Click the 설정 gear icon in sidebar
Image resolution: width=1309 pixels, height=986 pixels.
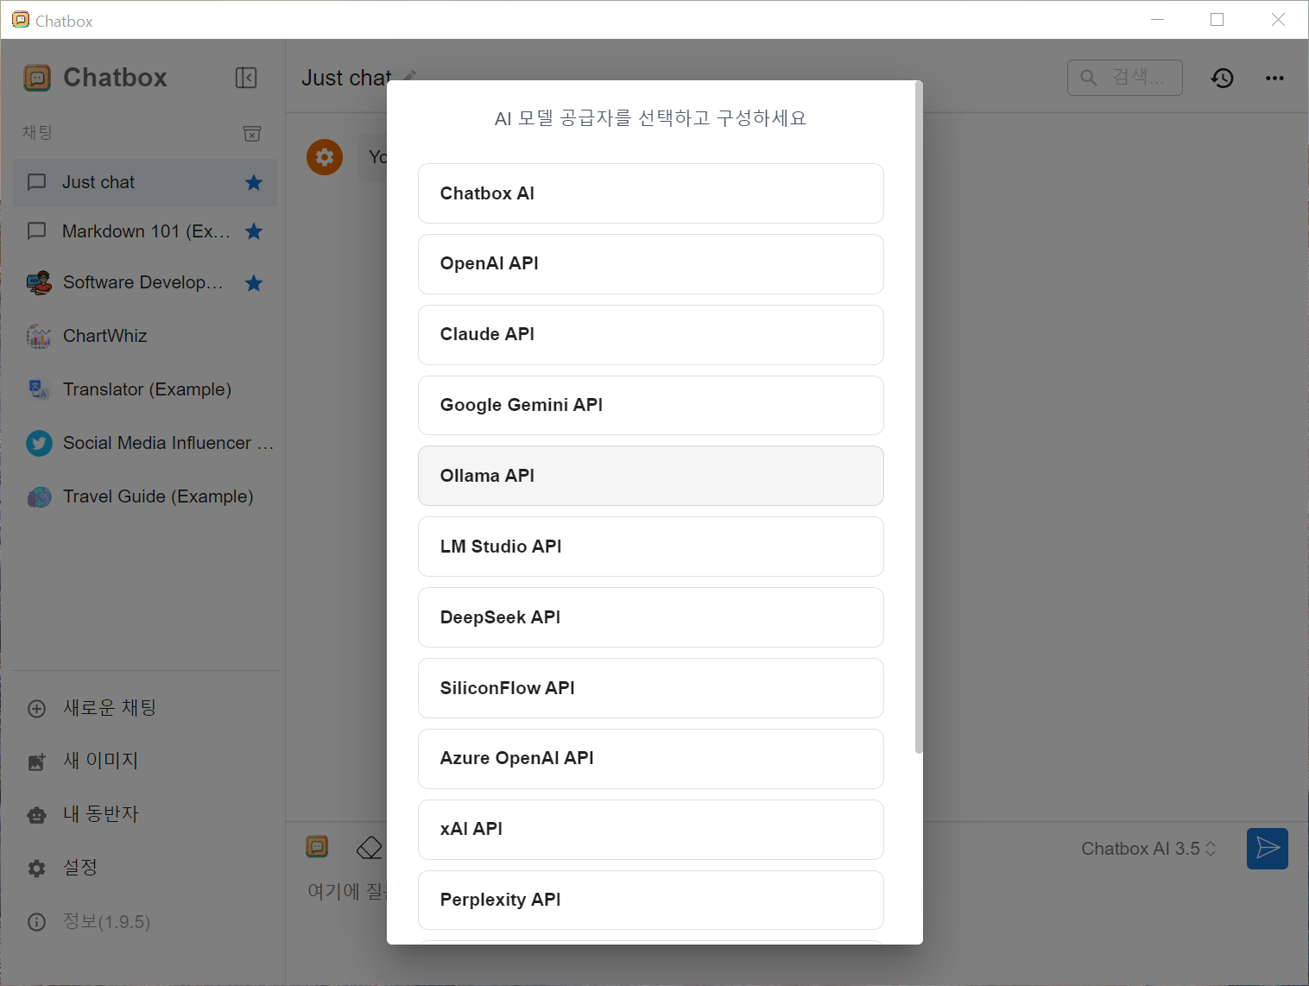(x=36, y=869)
